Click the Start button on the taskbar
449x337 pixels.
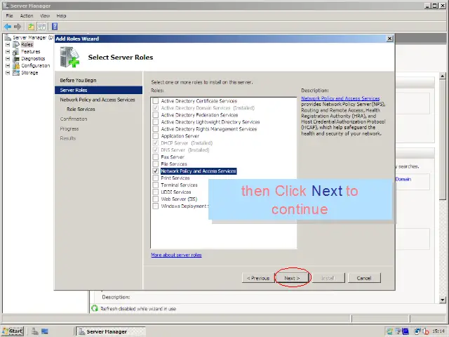click(x=13, y=331)
